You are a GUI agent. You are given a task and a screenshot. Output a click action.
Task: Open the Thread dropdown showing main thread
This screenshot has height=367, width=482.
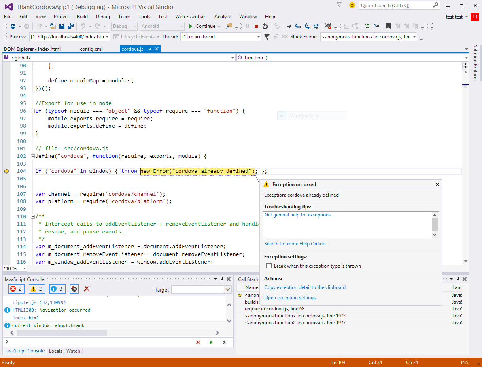pos(221,37)
